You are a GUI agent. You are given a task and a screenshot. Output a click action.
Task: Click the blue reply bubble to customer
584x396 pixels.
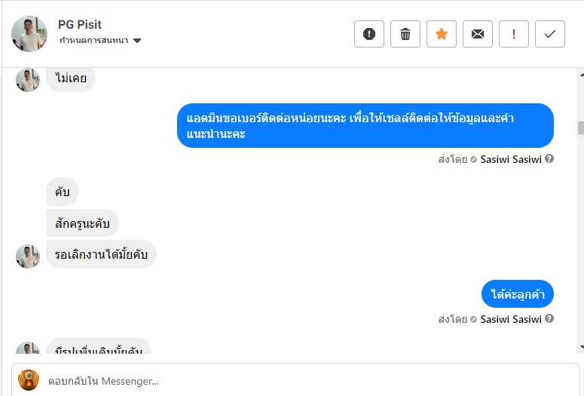click(x=517, y=294)
